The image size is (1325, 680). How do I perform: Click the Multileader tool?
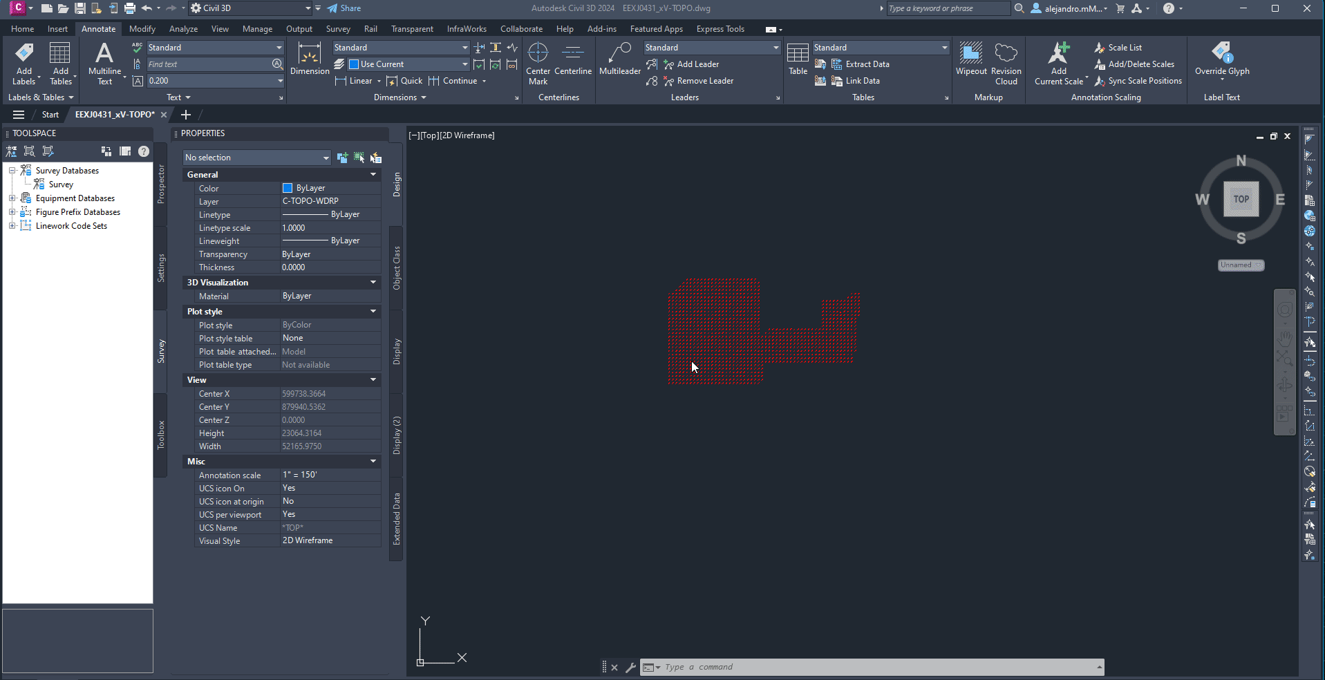pos(620,59)
